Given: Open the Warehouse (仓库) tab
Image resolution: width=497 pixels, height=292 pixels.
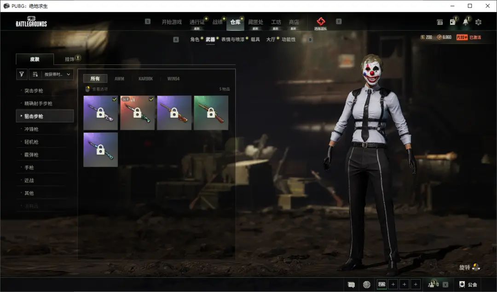Looking at the screenshot, I should [x=235, y=22].
